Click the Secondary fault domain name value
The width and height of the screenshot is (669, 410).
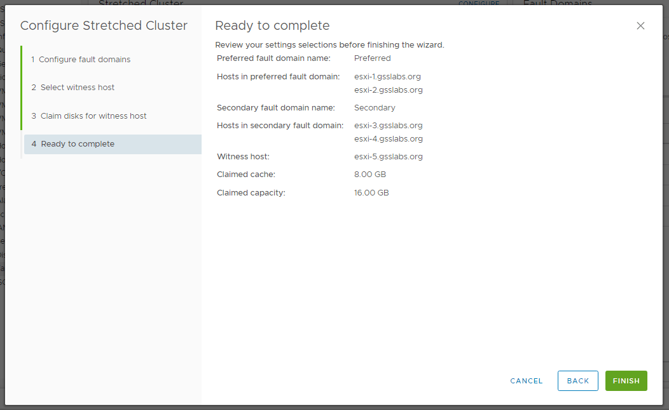pos(375,108)
